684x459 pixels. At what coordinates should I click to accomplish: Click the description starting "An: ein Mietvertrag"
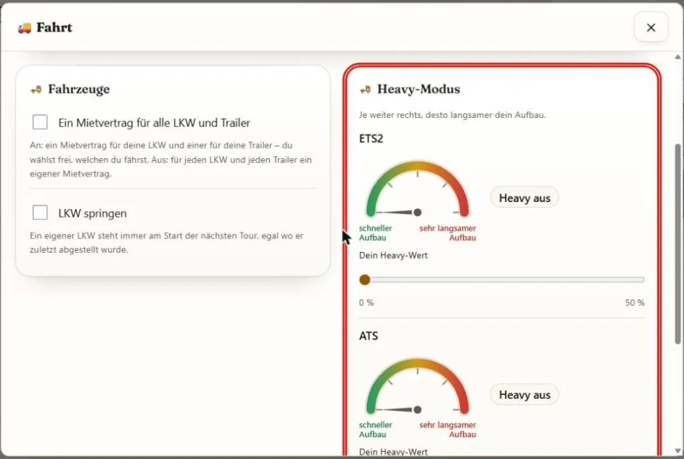point(170,160)
